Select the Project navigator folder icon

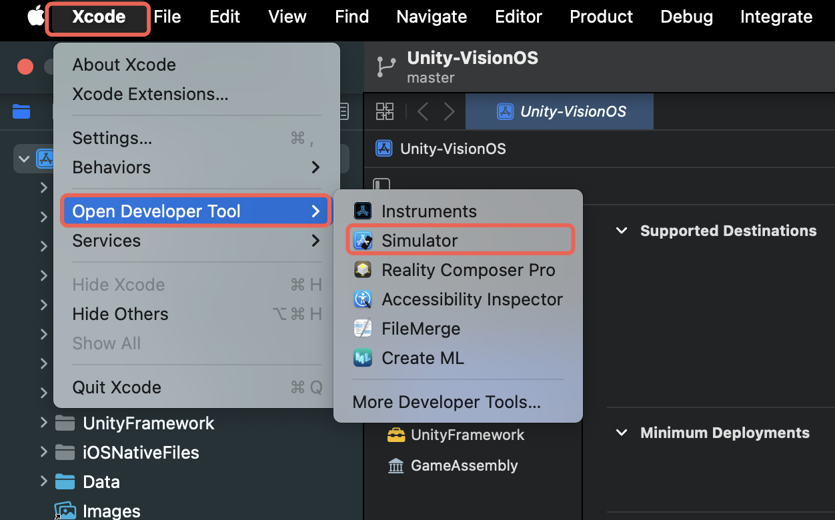21,111
